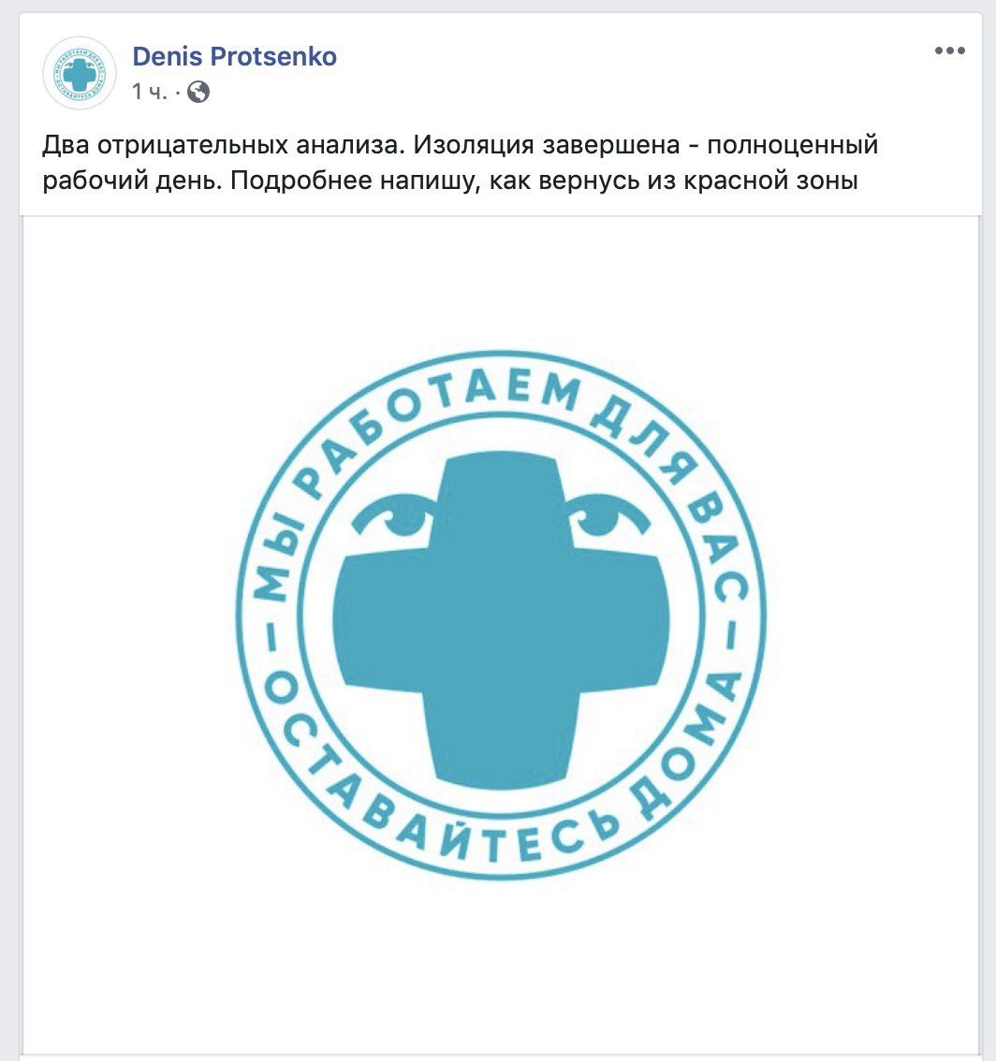This screenshot has width=996, height=1061.
Task: Open Denis Protsenko's round profile avatar
Action: point(80,73)
